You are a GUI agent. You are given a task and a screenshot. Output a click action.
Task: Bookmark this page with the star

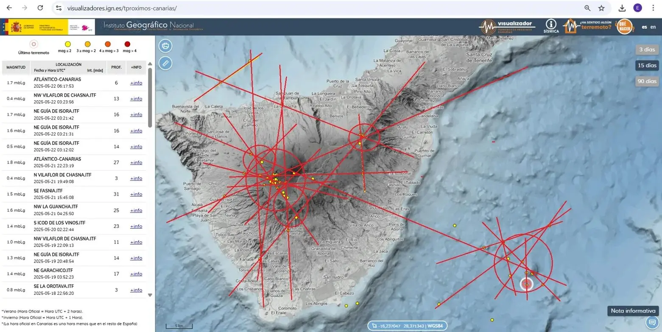click(601, 8)
